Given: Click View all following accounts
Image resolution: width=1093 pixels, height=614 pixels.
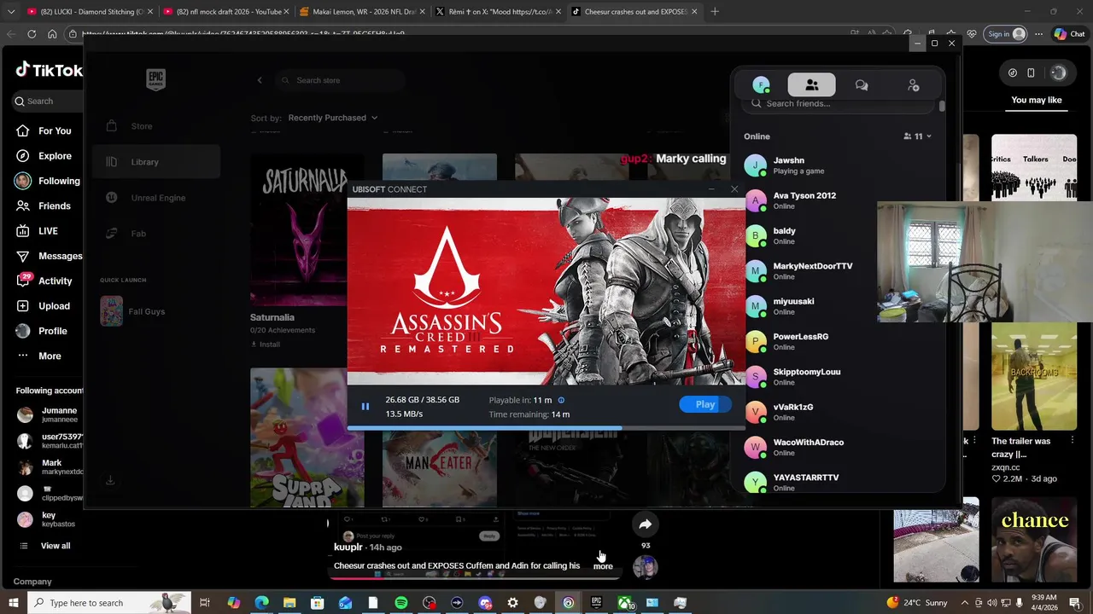Looking at the screenshot, I should point(46,546).
